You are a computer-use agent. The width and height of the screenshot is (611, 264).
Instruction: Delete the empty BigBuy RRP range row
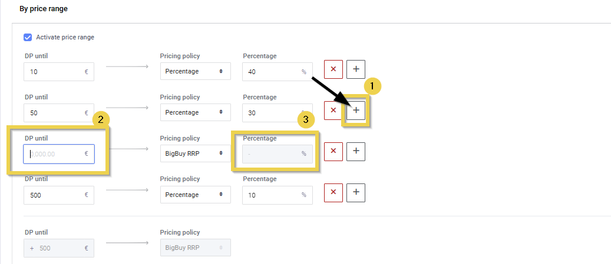coord(333,151)
